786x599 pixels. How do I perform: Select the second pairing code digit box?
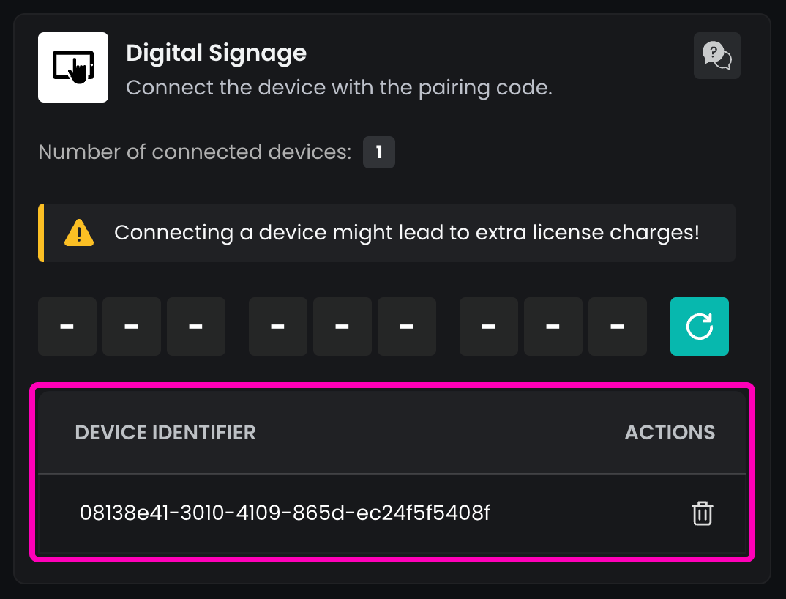click(x=132, y=327)
